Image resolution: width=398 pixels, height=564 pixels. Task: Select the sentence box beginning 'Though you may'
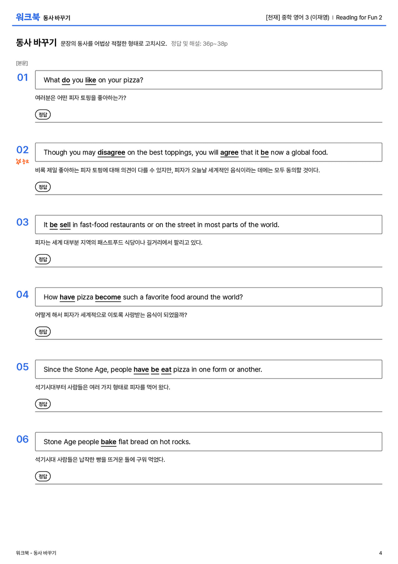[x=208, y=152]
